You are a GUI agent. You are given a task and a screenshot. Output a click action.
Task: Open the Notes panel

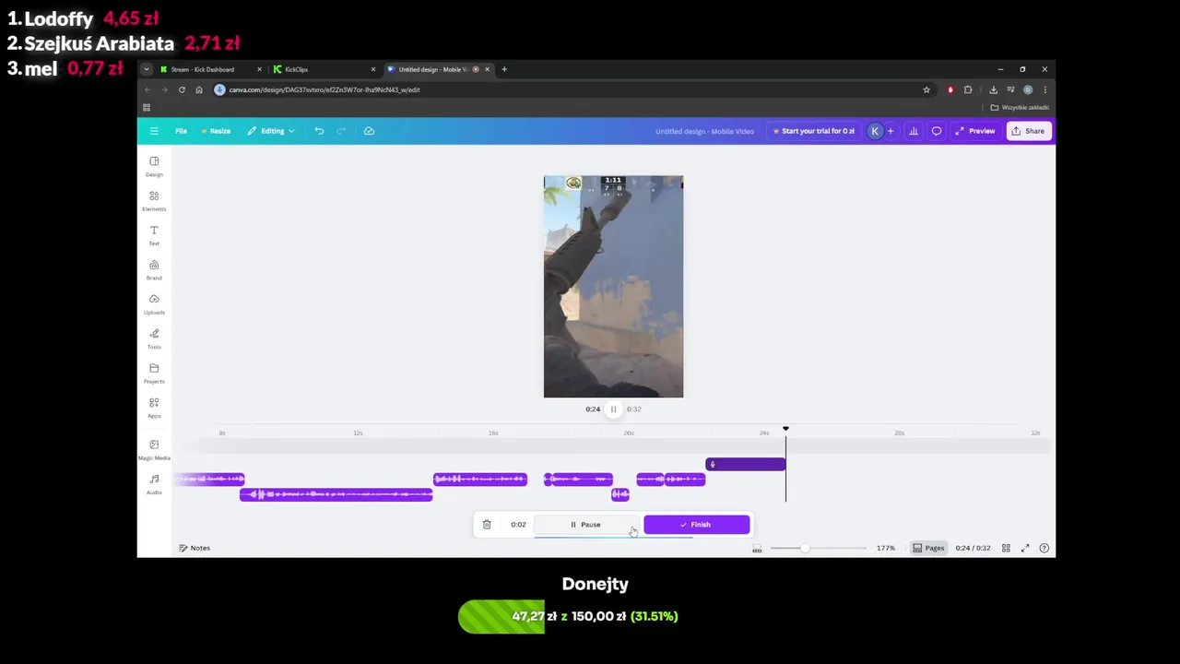pos(195,548)
